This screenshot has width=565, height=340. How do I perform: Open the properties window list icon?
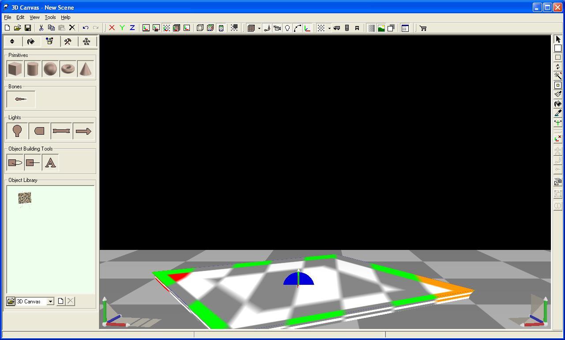pyautogui.click(x=405, y=28)
